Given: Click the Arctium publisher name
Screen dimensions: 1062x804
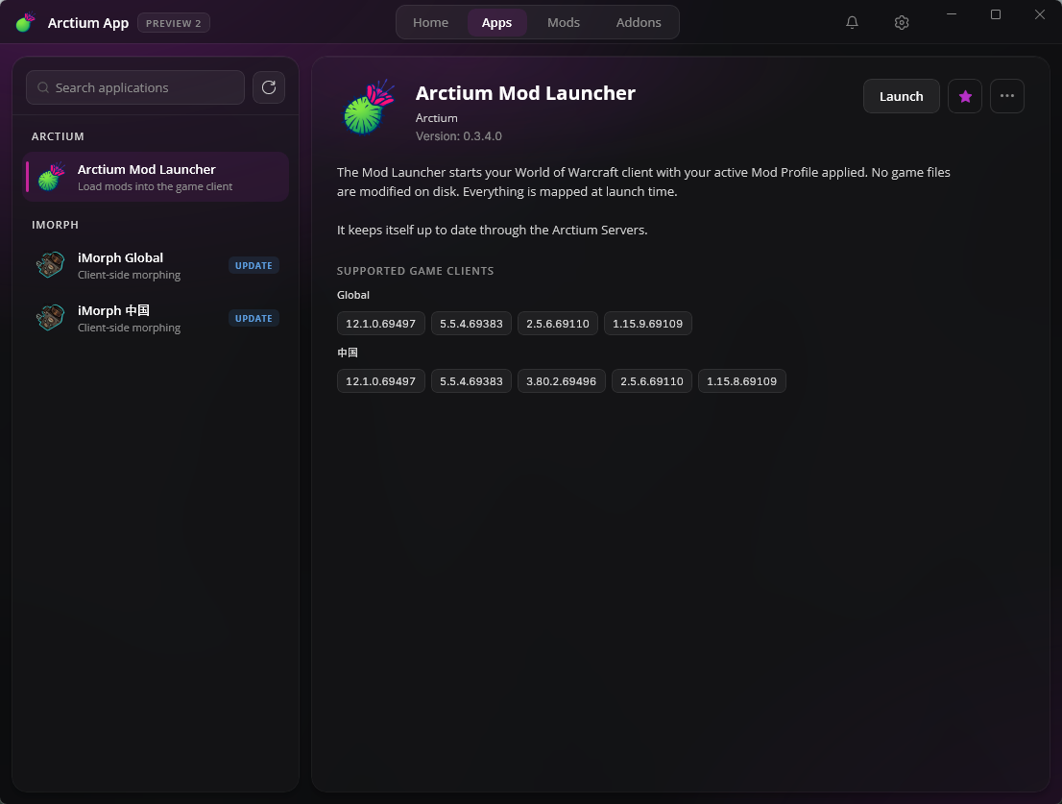Looking at the screenshot, I should coord(436,118).
